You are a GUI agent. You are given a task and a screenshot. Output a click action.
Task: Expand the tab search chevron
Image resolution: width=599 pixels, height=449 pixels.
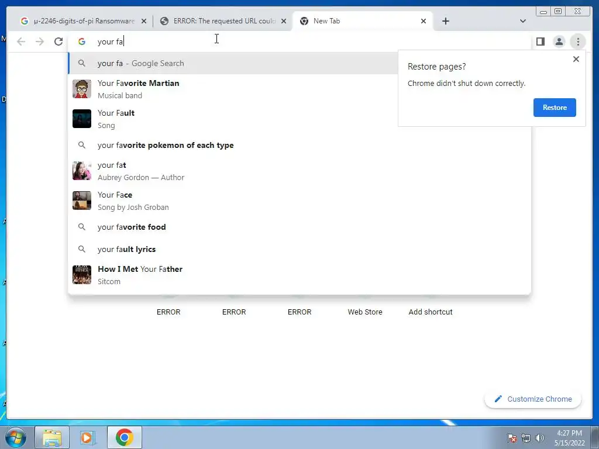[x=523, y=21]
